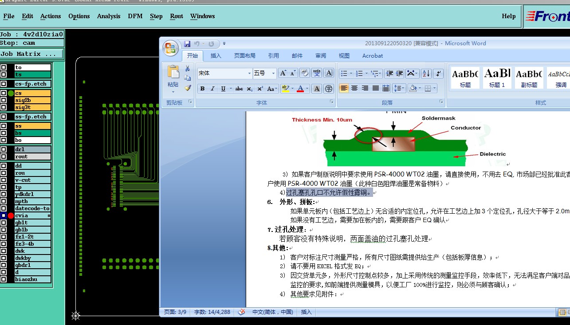The width and height of the screenshot is (570, 325).
Task: Click the Job Matrix button
Action: 31,54
